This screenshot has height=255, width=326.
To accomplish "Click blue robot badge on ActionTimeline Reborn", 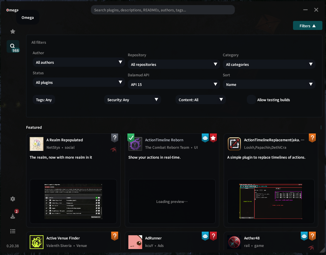I will [x=205, y=138].
